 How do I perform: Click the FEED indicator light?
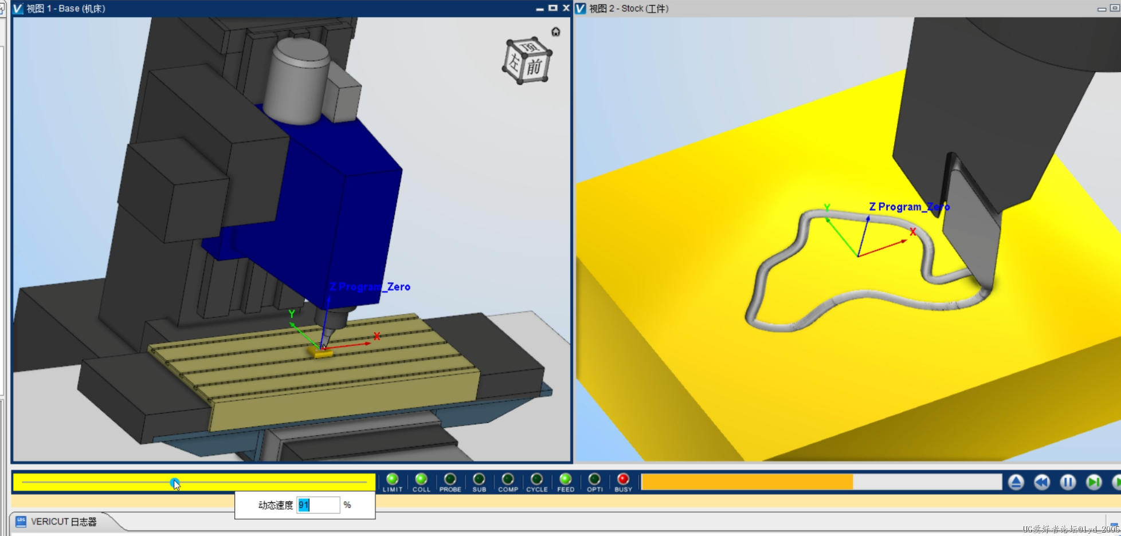(566, 479)
